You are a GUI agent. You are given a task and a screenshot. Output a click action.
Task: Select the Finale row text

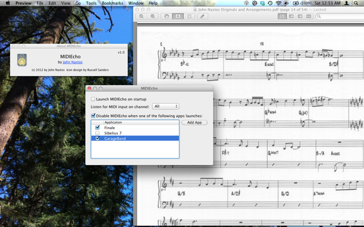click(x=110, y=128)
